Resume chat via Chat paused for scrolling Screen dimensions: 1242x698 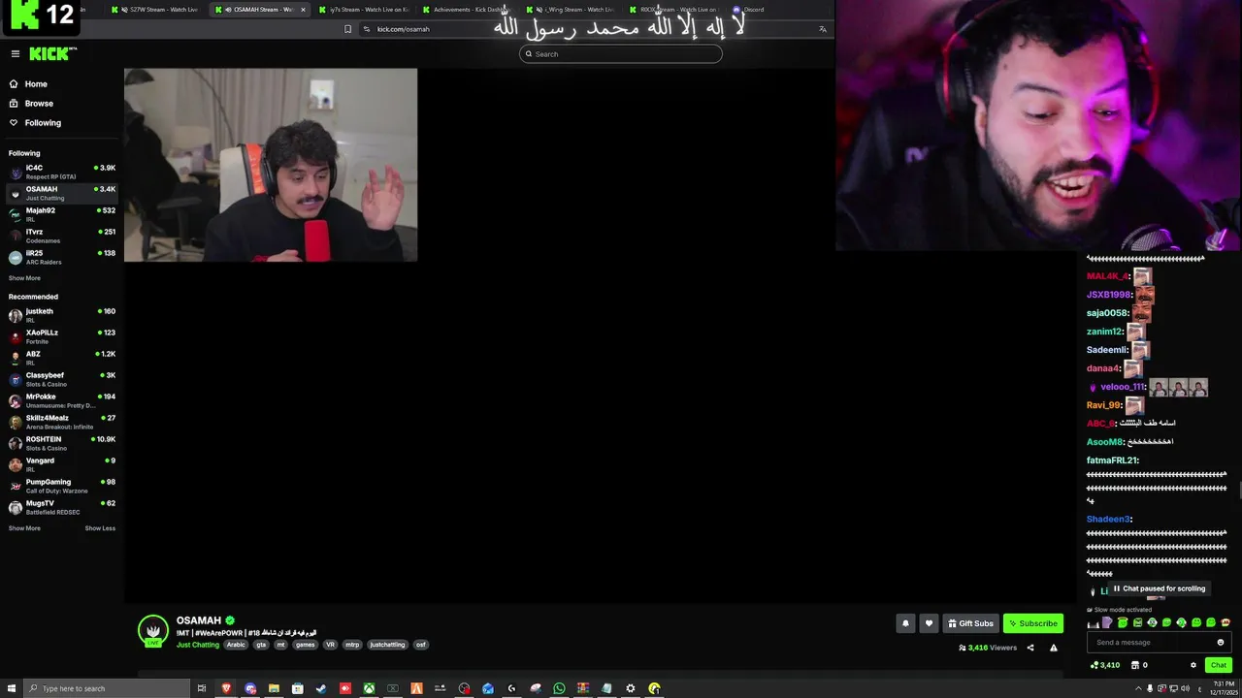point(1159,588)
